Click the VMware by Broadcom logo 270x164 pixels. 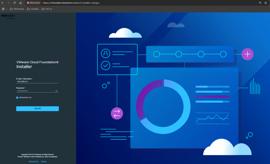click(8, 16)
